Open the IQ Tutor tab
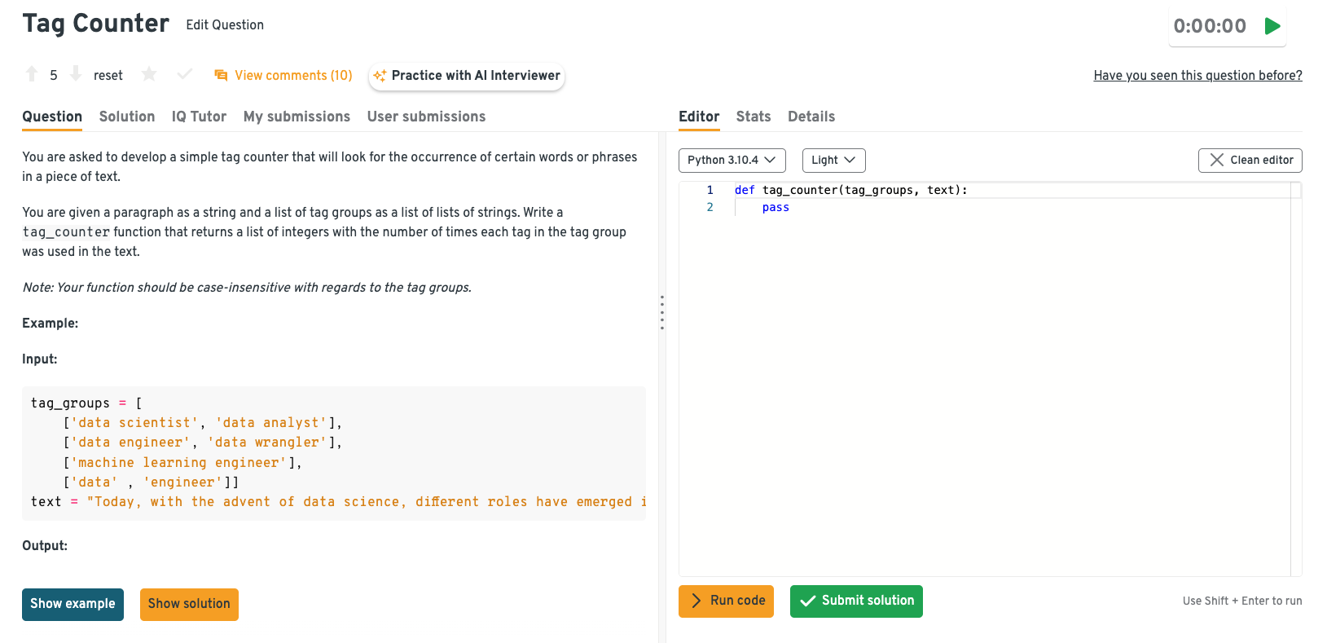Image resolution: width=1327 pixels, height=643 pixels. click(199, 117)
